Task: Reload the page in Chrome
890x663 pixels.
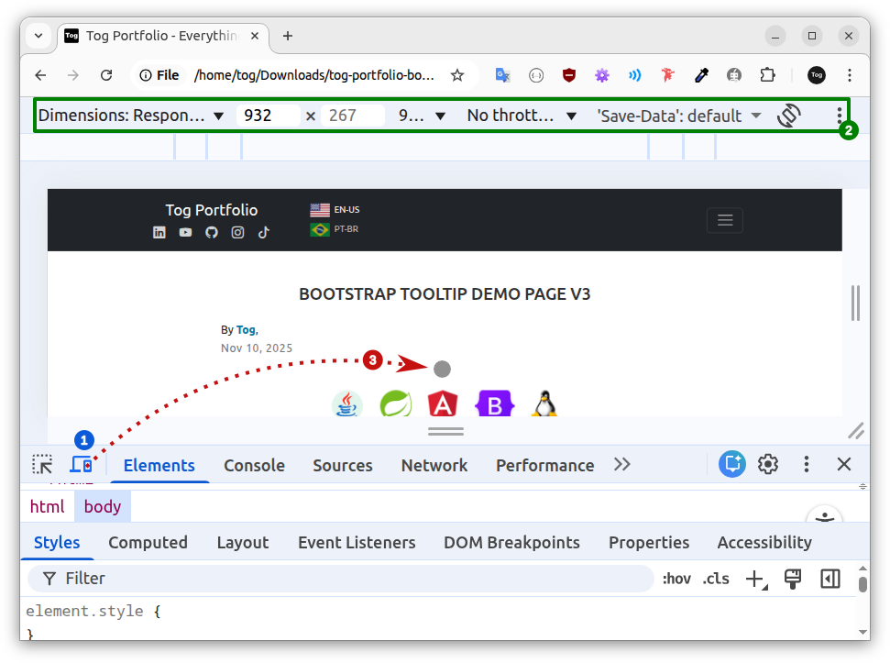Action: tap(106, 75)
